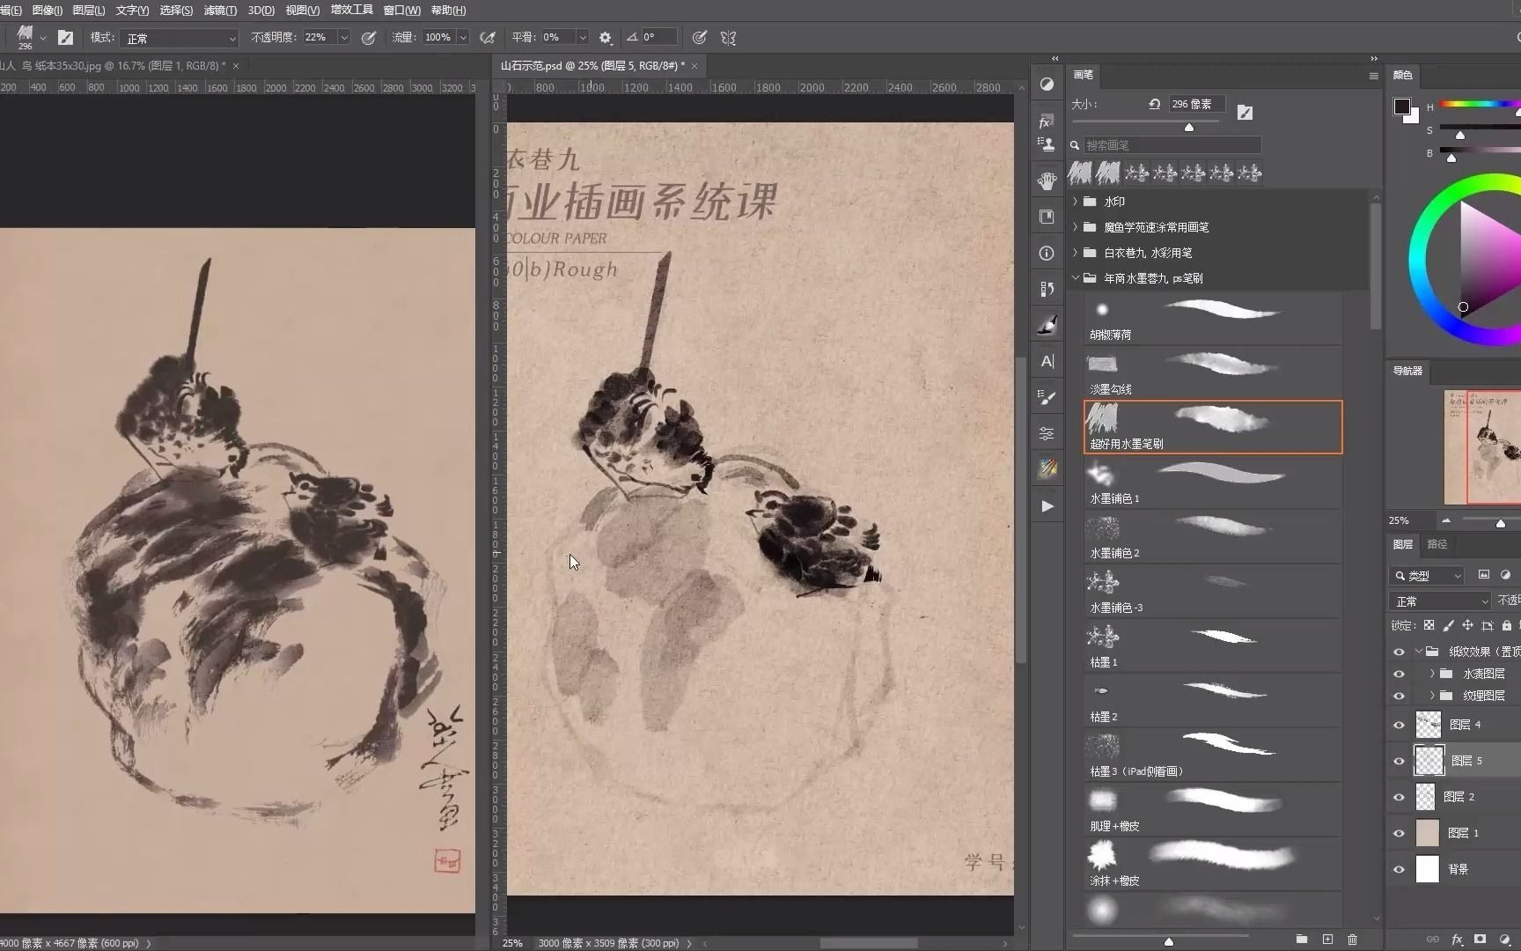
Task: Open the Adjustments panel icon in dock
Action: pyautogui.click(x=1047, y=84)
